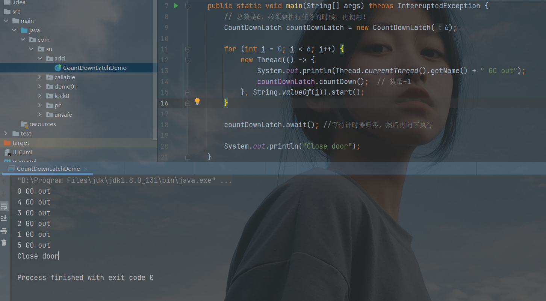Click the CountDownLatch constructor on line 9
Screen dimensions: 546x301
[x=401, y=27]
